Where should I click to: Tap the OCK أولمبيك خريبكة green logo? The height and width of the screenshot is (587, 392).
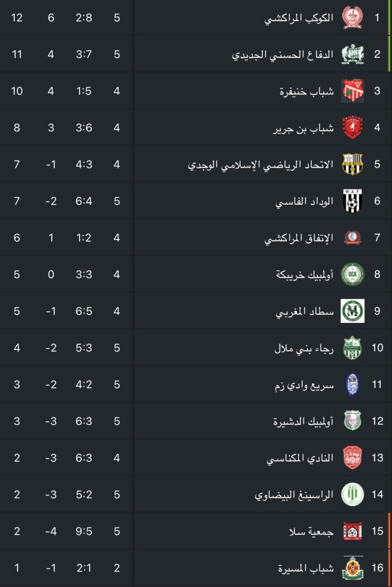pos(353,275)
